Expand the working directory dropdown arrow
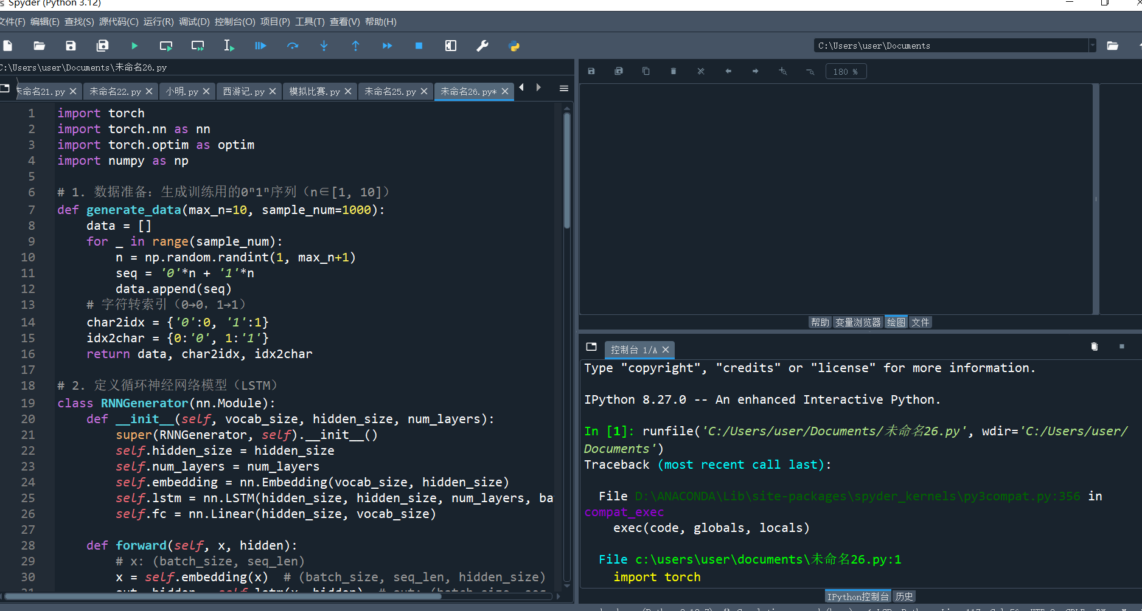 pyautogui.click(x=1092, y=46)
